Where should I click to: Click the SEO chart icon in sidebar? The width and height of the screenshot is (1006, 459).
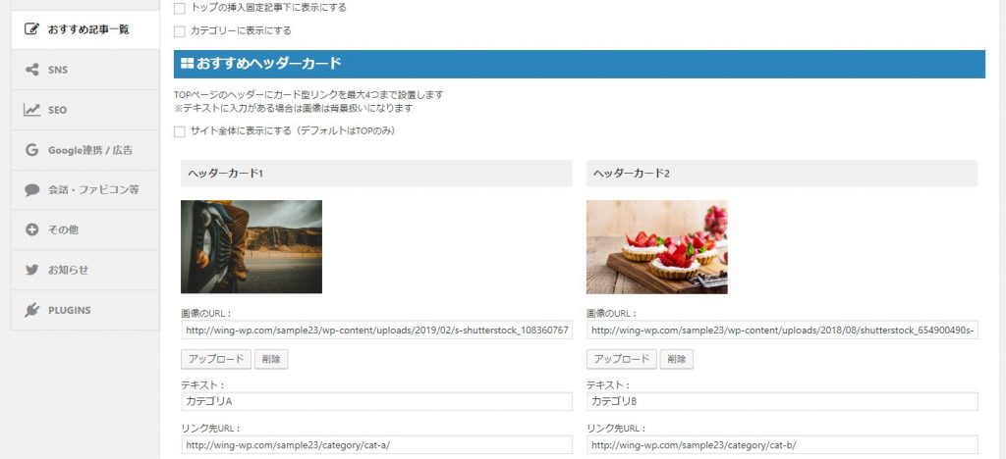click(31, 110)
